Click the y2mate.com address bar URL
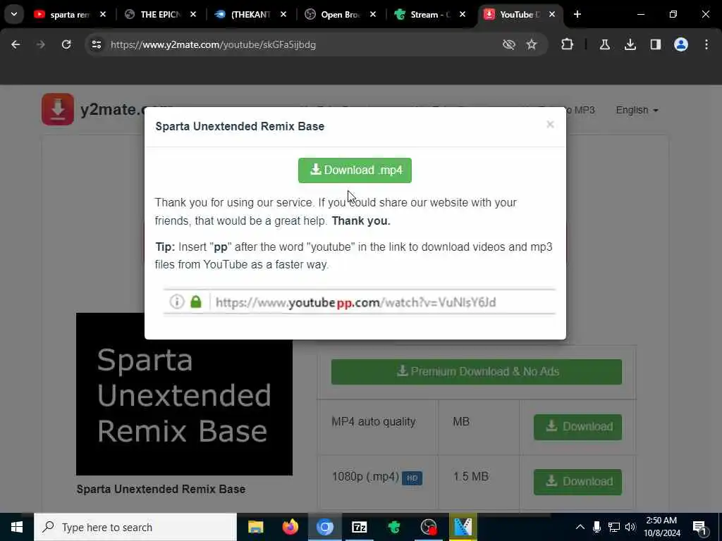Viewport: 722px width, 541px height. pos(213,44)
